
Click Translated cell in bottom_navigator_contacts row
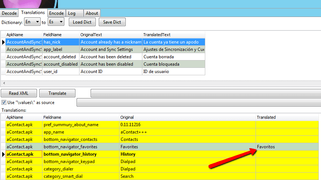(287, 139)
